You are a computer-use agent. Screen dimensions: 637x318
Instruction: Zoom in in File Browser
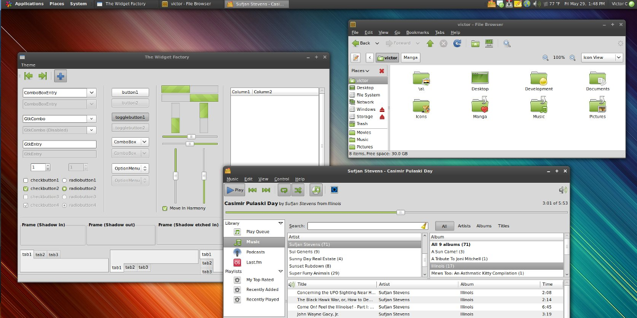coord(572,57)
